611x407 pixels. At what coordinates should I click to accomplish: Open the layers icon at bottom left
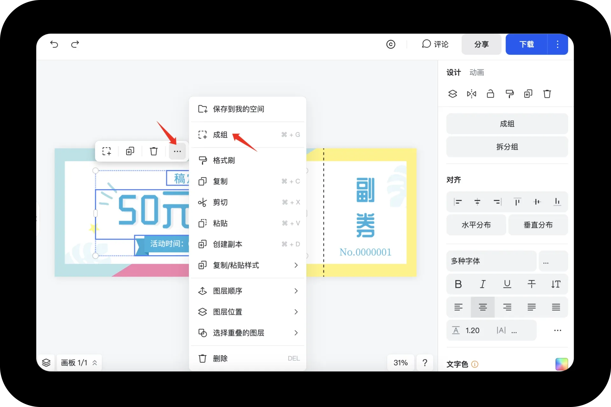46,362
